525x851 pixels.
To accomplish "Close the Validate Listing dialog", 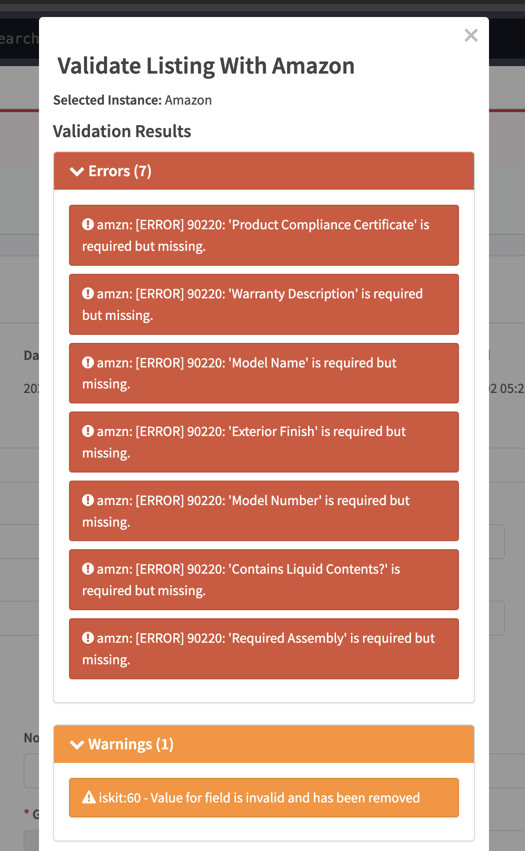I will click(x=471, y=36).
